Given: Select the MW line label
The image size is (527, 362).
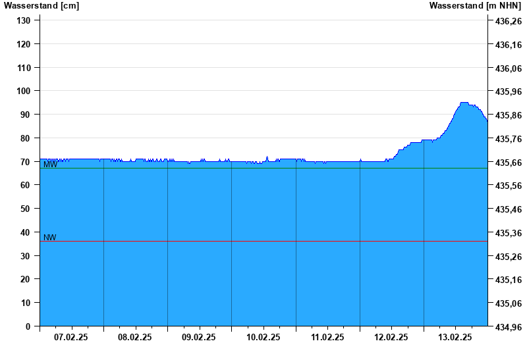Looking at the screenshot, I should (50, 165).
